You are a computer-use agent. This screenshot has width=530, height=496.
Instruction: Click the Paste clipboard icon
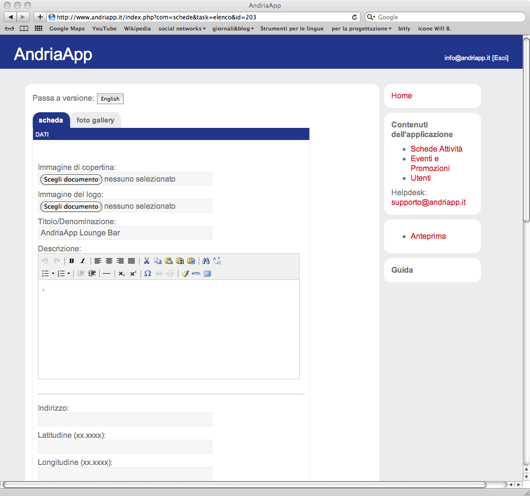[x=169, y=261]
